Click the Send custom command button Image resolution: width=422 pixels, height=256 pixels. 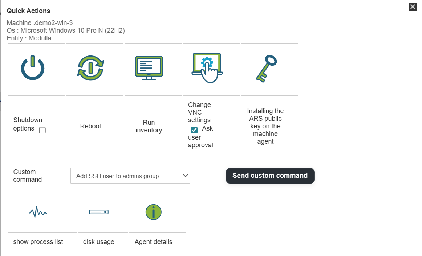(x=270, y=176)
